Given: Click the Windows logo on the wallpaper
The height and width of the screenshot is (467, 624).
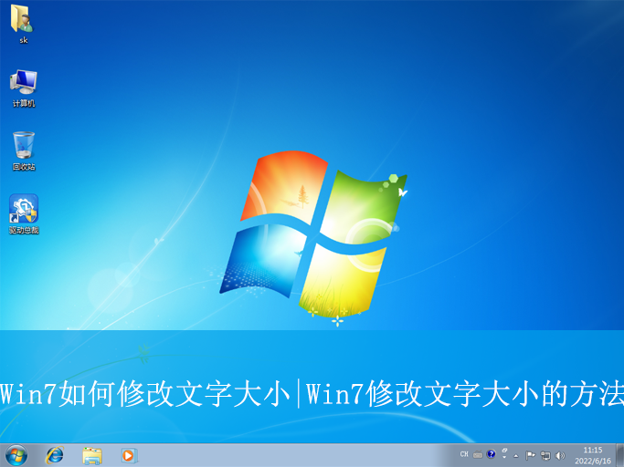Looking at the screenshot, I should click(x=312, y=235).
